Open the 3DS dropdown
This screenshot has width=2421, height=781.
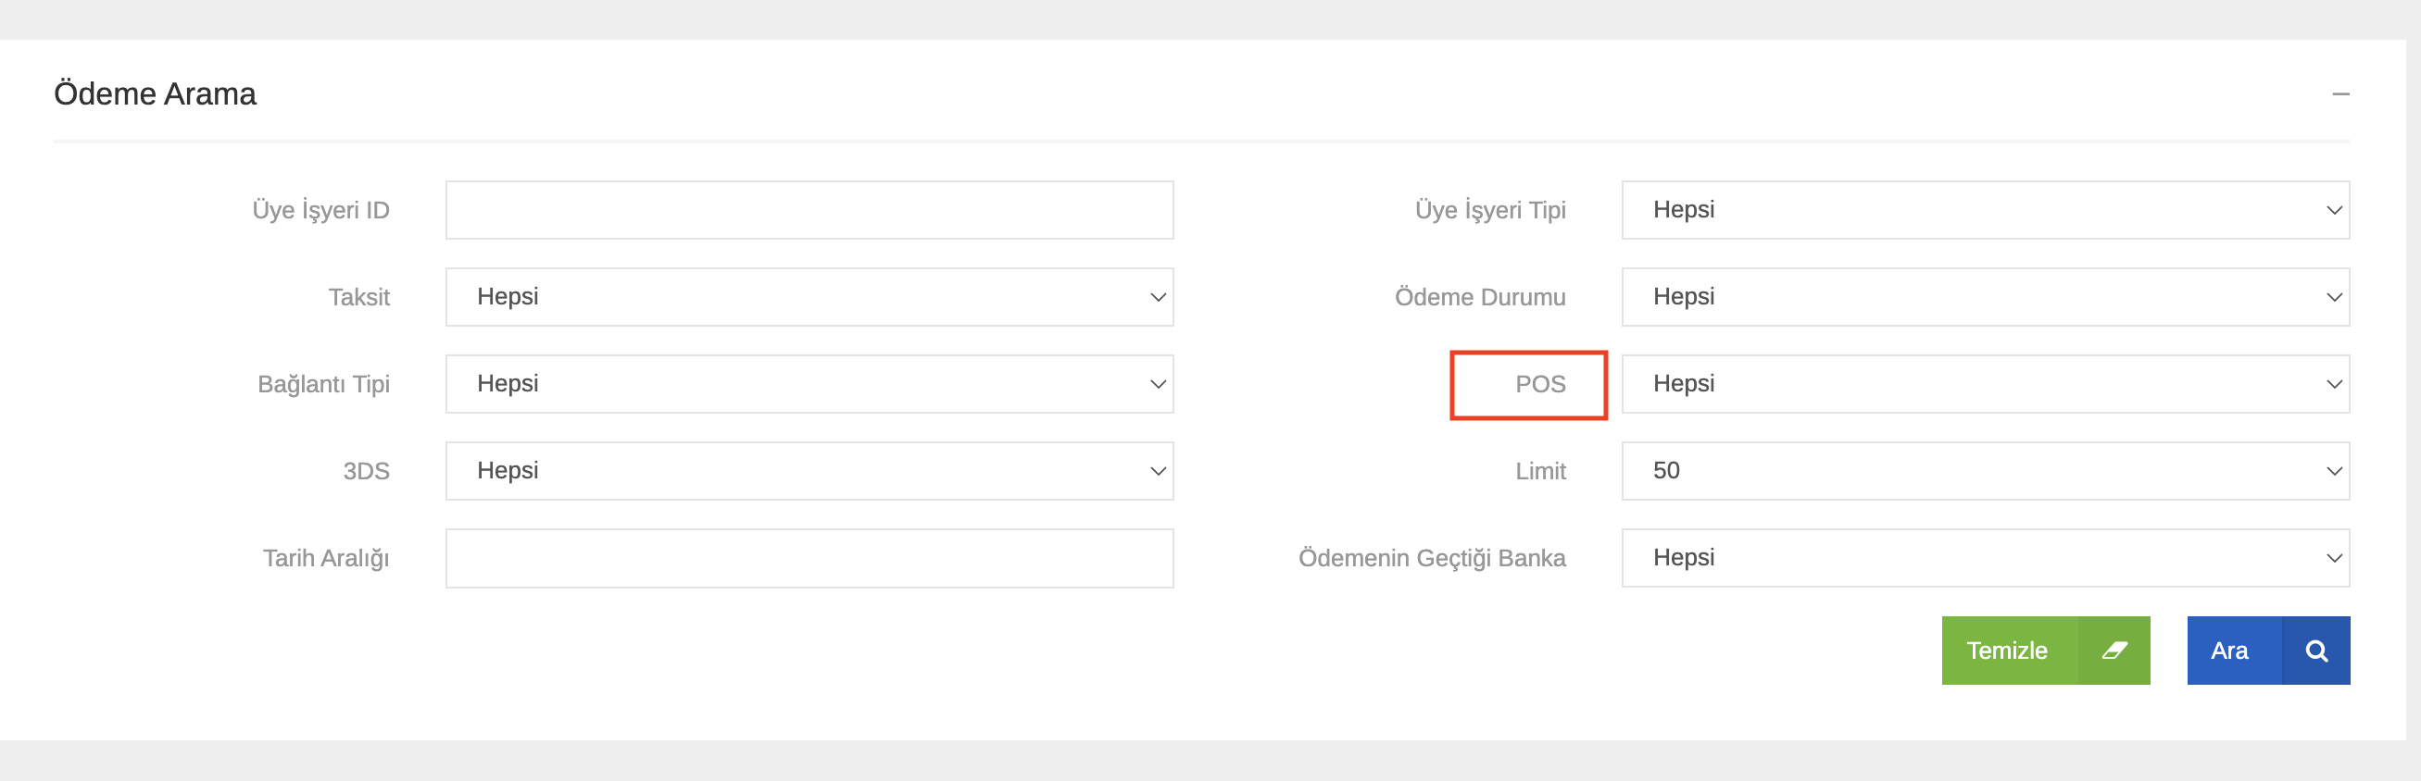coord(809,471)
